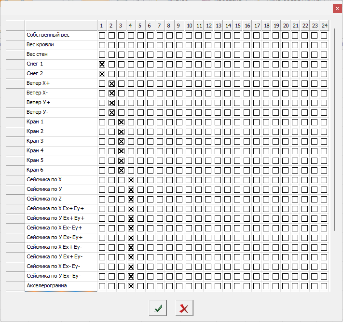Uncheck column 3 for Кран 6
Image resolution: width=343 pixels, height=322 pixels.
click(x=121, y=170)
